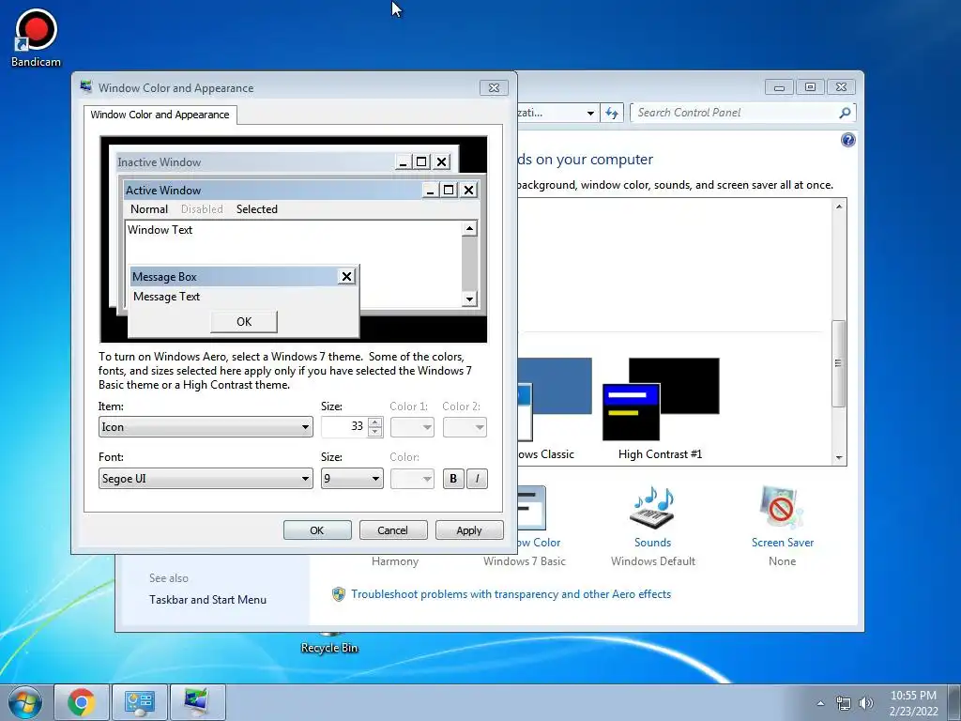Open the network tray icon
This screenshot has height=721, width=961.
pyautogui.click(x=844, y=703)
